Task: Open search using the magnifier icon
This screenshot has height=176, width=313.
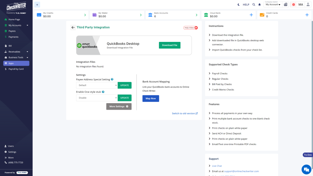Action: [x=254, y=5]
